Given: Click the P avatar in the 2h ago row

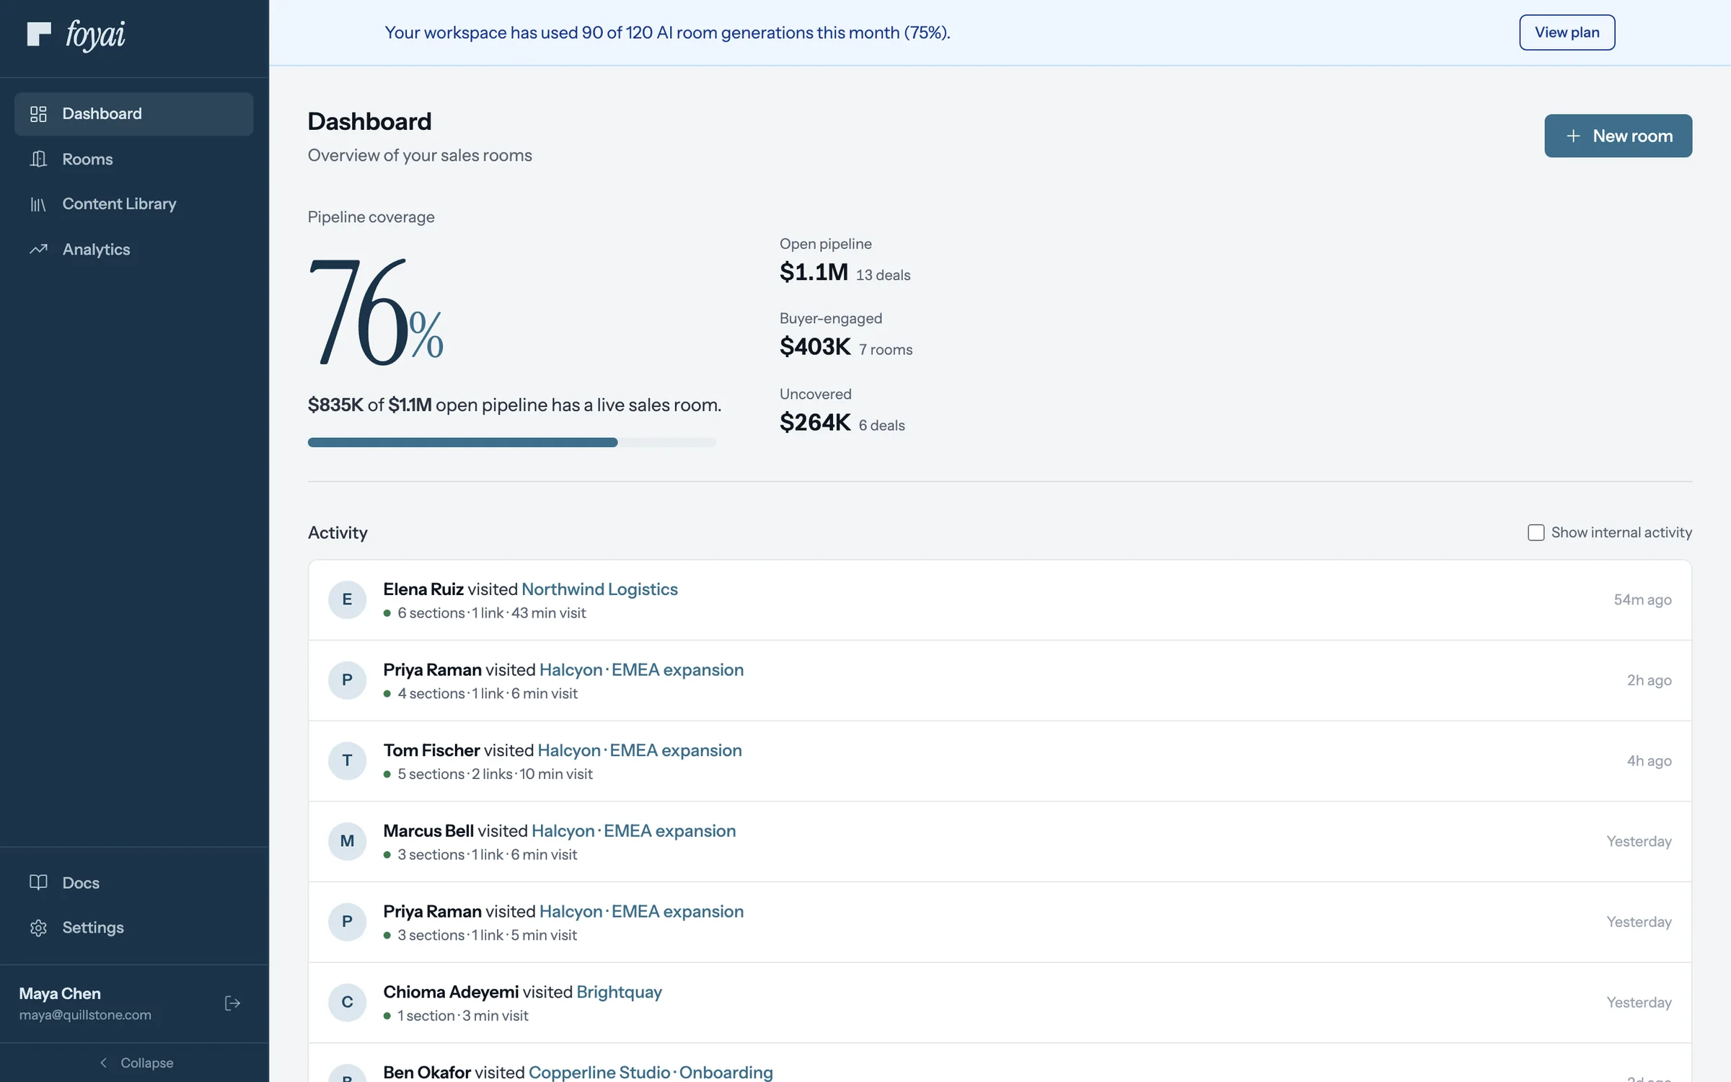Looking at the screenshot, I should pos(347,680).
